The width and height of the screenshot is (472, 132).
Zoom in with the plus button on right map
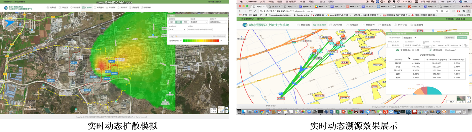[469, 98]
